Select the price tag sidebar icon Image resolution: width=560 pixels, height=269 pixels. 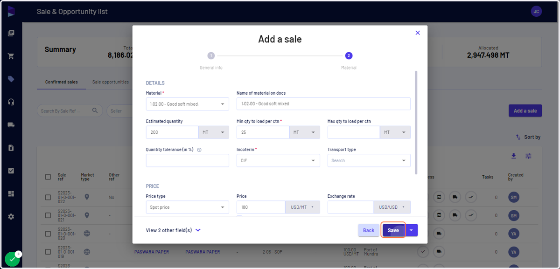pos(11,79)
